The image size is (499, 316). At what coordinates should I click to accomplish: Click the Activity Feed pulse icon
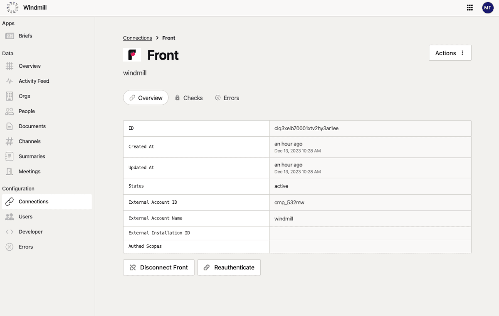tap(10, 81)
